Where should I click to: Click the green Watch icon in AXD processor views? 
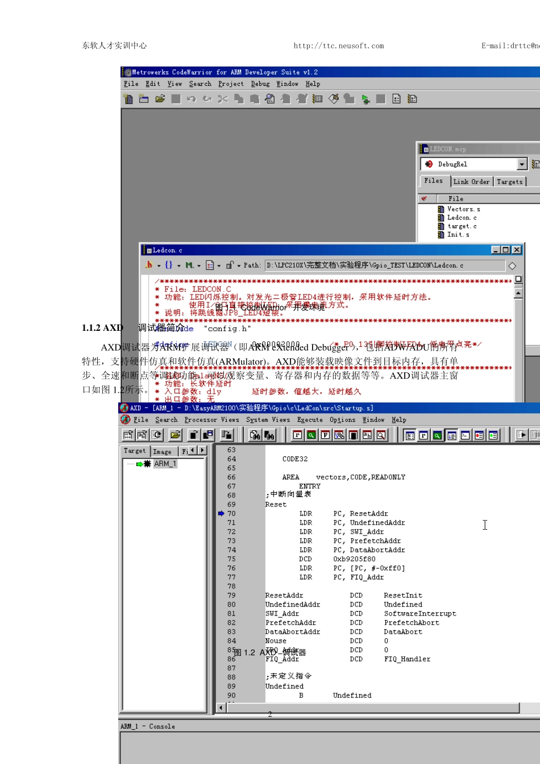tap(311, 435)
